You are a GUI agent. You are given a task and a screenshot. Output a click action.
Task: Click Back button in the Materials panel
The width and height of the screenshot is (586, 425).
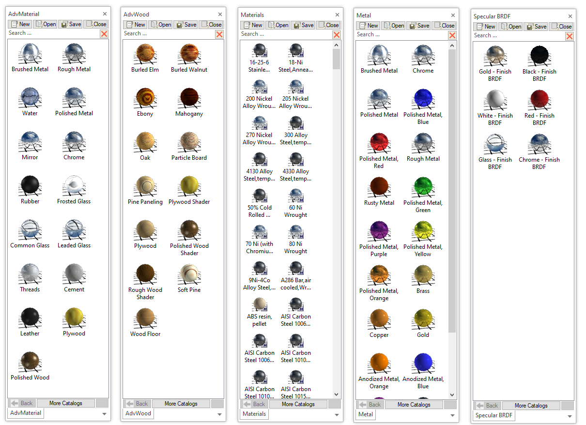[254, 404]
